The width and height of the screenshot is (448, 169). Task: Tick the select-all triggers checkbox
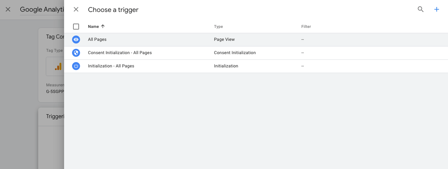tap(76, 27)
